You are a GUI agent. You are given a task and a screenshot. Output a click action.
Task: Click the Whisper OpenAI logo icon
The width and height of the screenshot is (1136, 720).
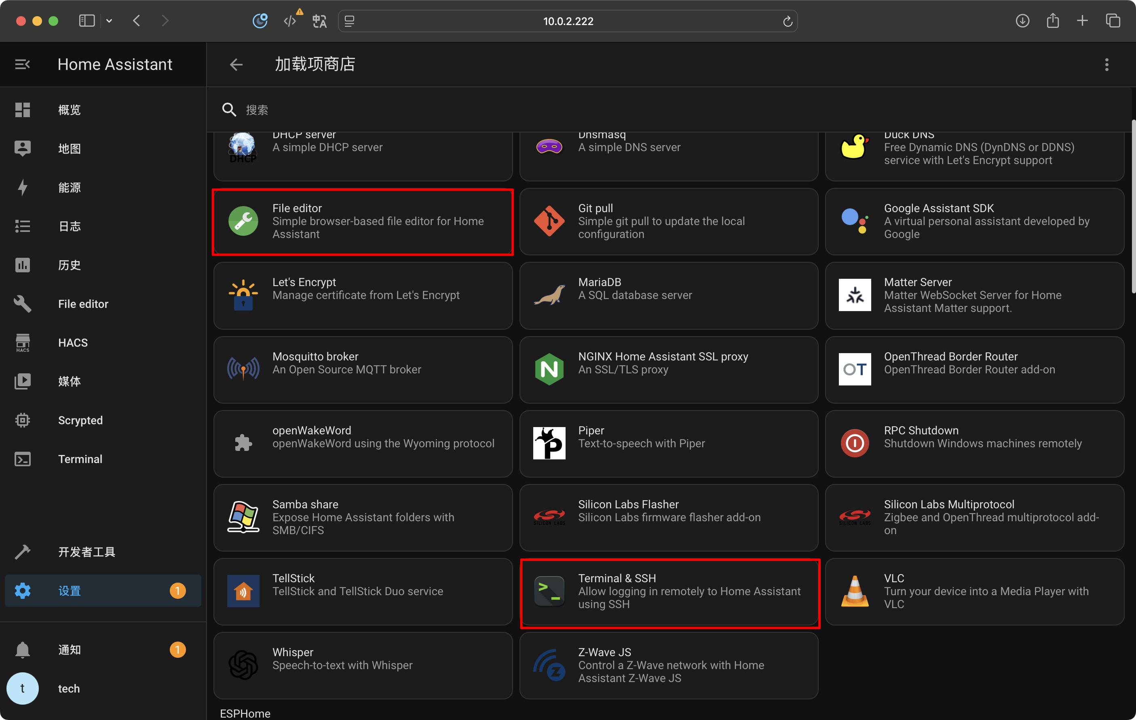click(243, 665)
